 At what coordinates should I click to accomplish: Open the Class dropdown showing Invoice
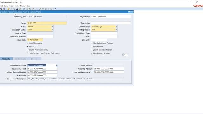coord(52,27)
